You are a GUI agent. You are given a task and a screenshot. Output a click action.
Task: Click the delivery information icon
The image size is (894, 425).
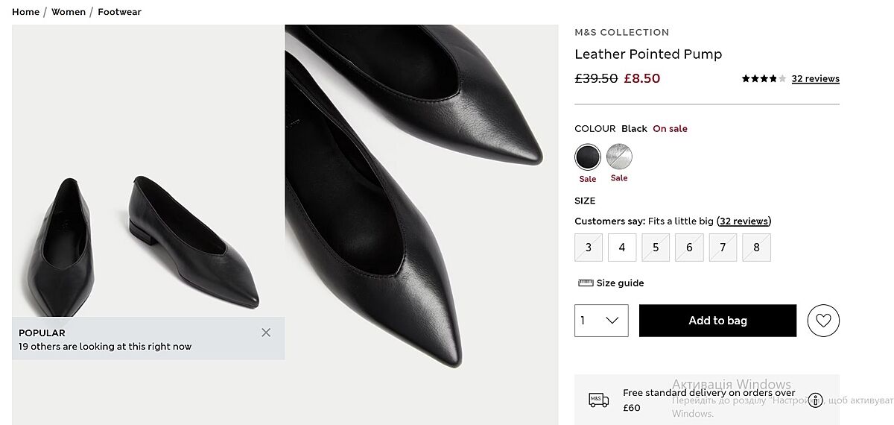(x=816, y=400)
